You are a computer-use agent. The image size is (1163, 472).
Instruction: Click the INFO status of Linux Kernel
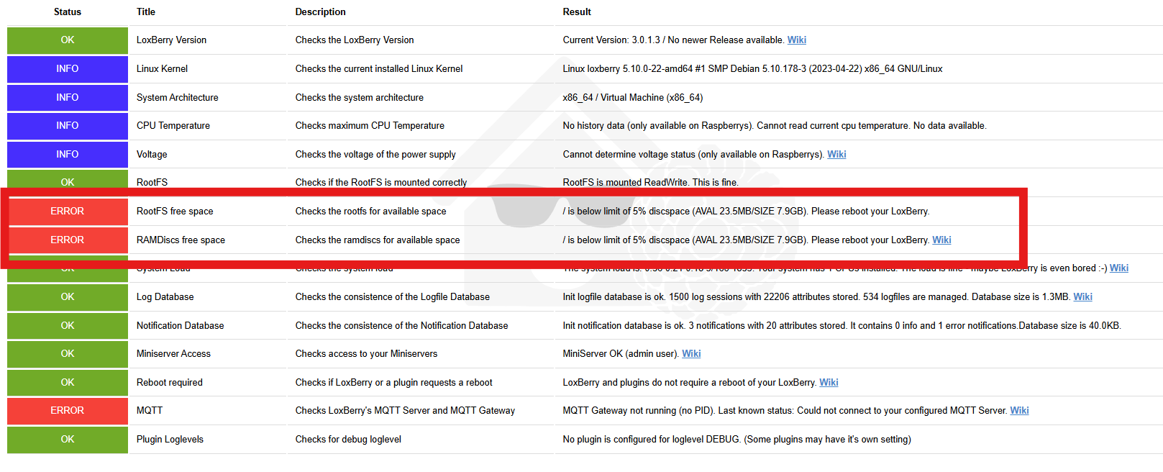pos(68,69)
